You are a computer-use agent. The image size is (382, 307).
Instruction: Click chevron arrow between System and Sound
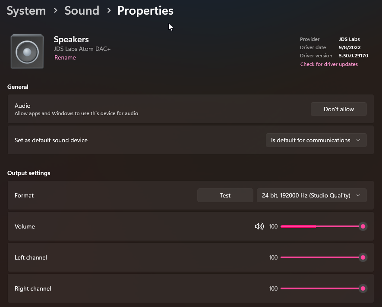tap(56, 10)
